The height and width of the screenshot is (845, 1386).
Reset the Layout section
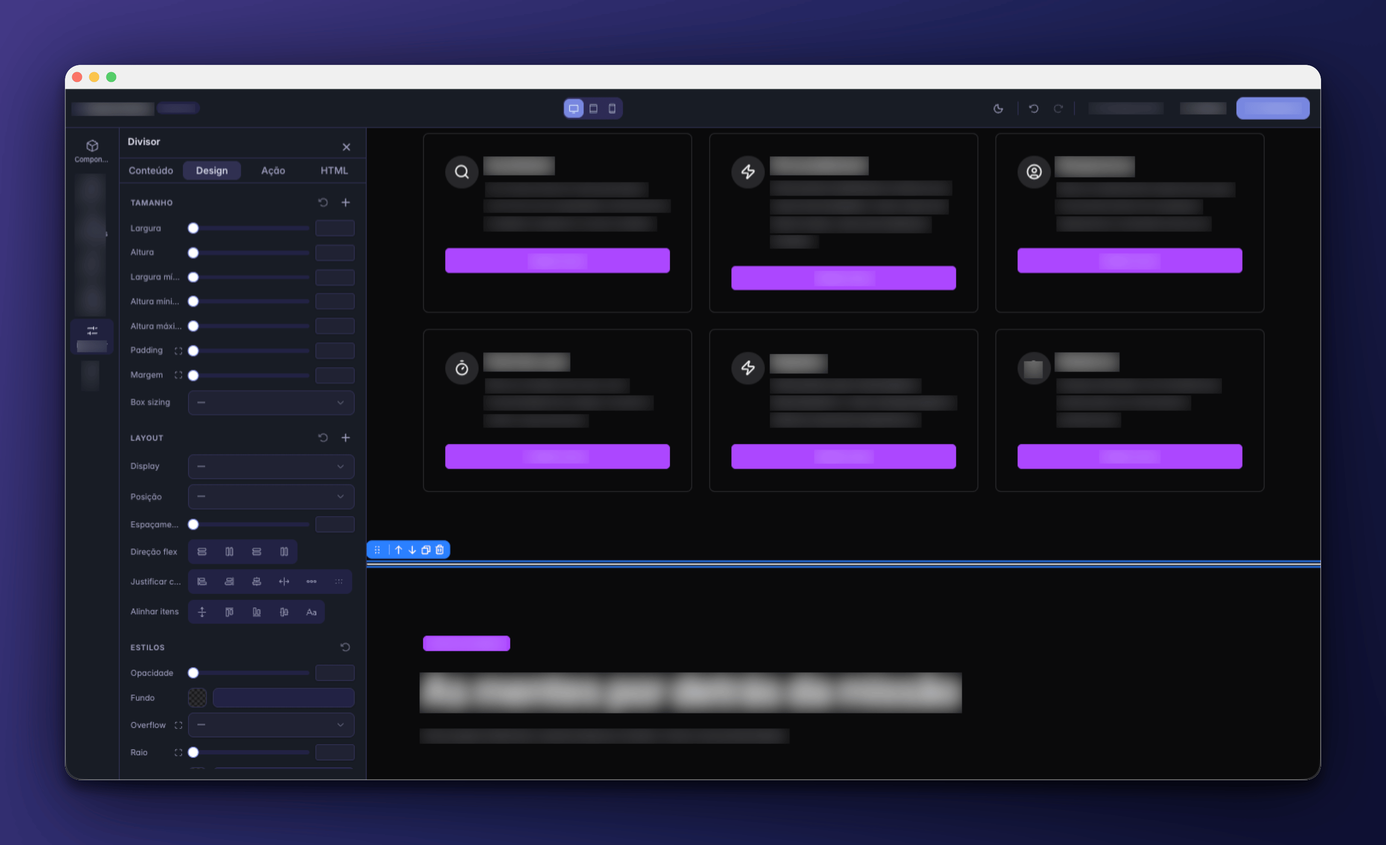click(x=323, y=437)
